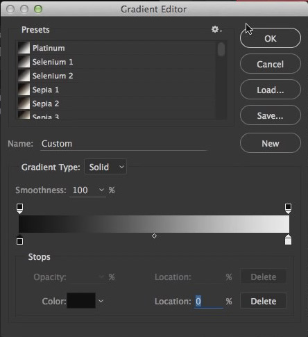This screenshot has width=308, height=337.
Task: Select the white color stop below gradient
Action: click(288, 240)
